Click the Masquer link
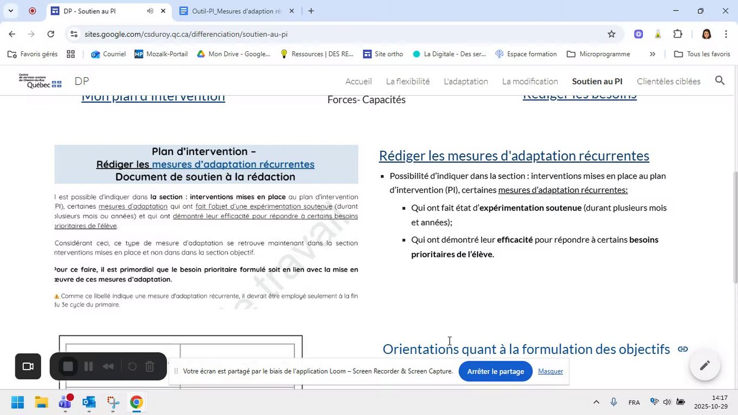The height and width of the screenshot is (415, 738). [550, 371]
